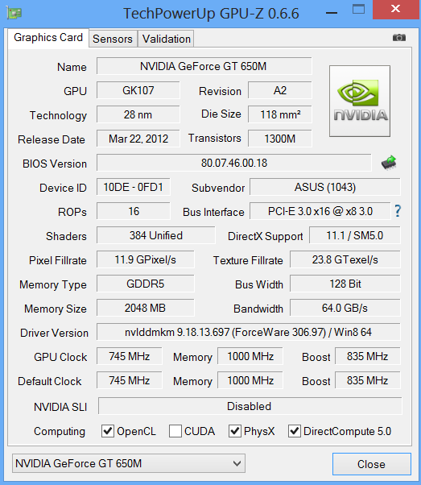The image size is (421, 485).
Task: Enable the CUDA checkbox
Action: point(175,431)
